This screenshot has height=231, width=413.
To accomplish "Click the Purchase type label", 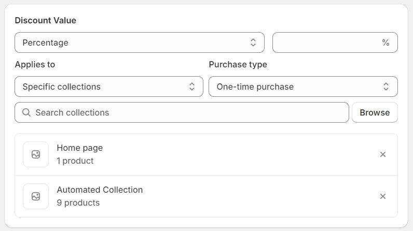I will coord(238,65).
